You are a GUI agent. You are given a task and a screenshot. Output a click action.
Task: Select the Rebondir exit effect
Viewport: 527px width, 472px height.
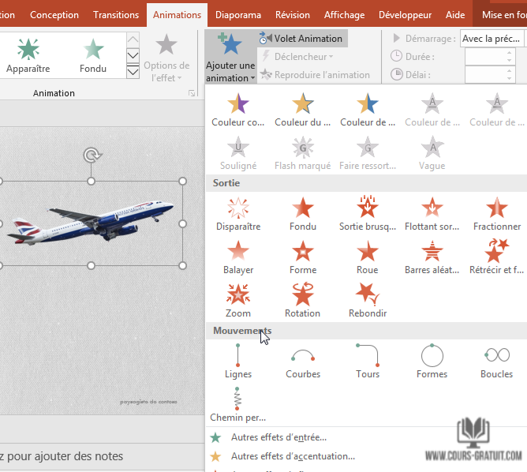pyautogui.click(x=368, y=300)
